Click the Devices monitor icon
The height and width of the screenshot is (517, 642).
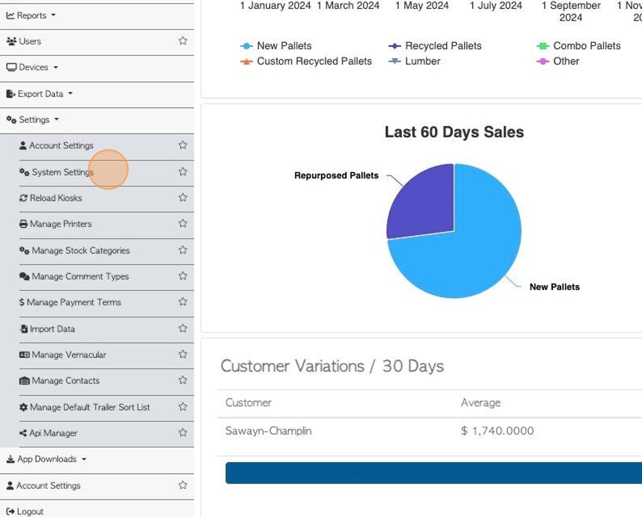[11, 67]
